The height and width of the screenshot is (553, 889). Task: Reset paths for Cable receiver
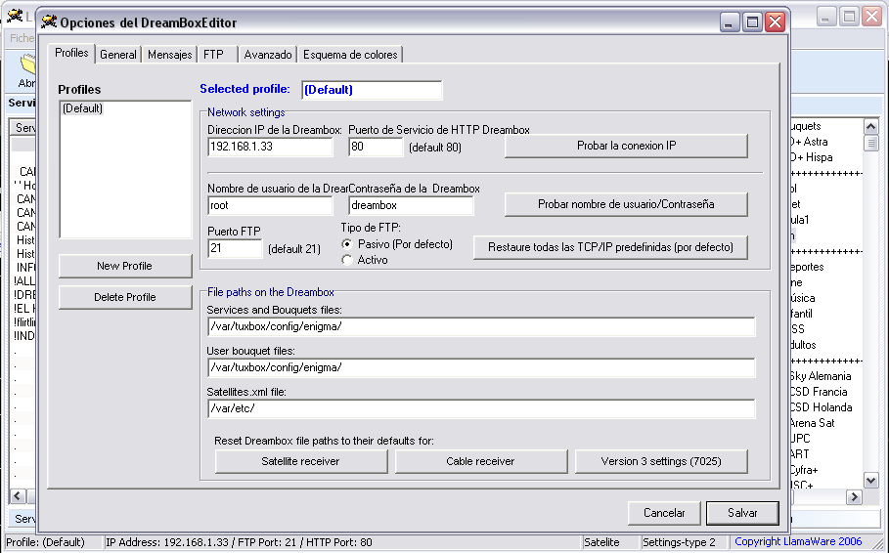tap(481, 461)
